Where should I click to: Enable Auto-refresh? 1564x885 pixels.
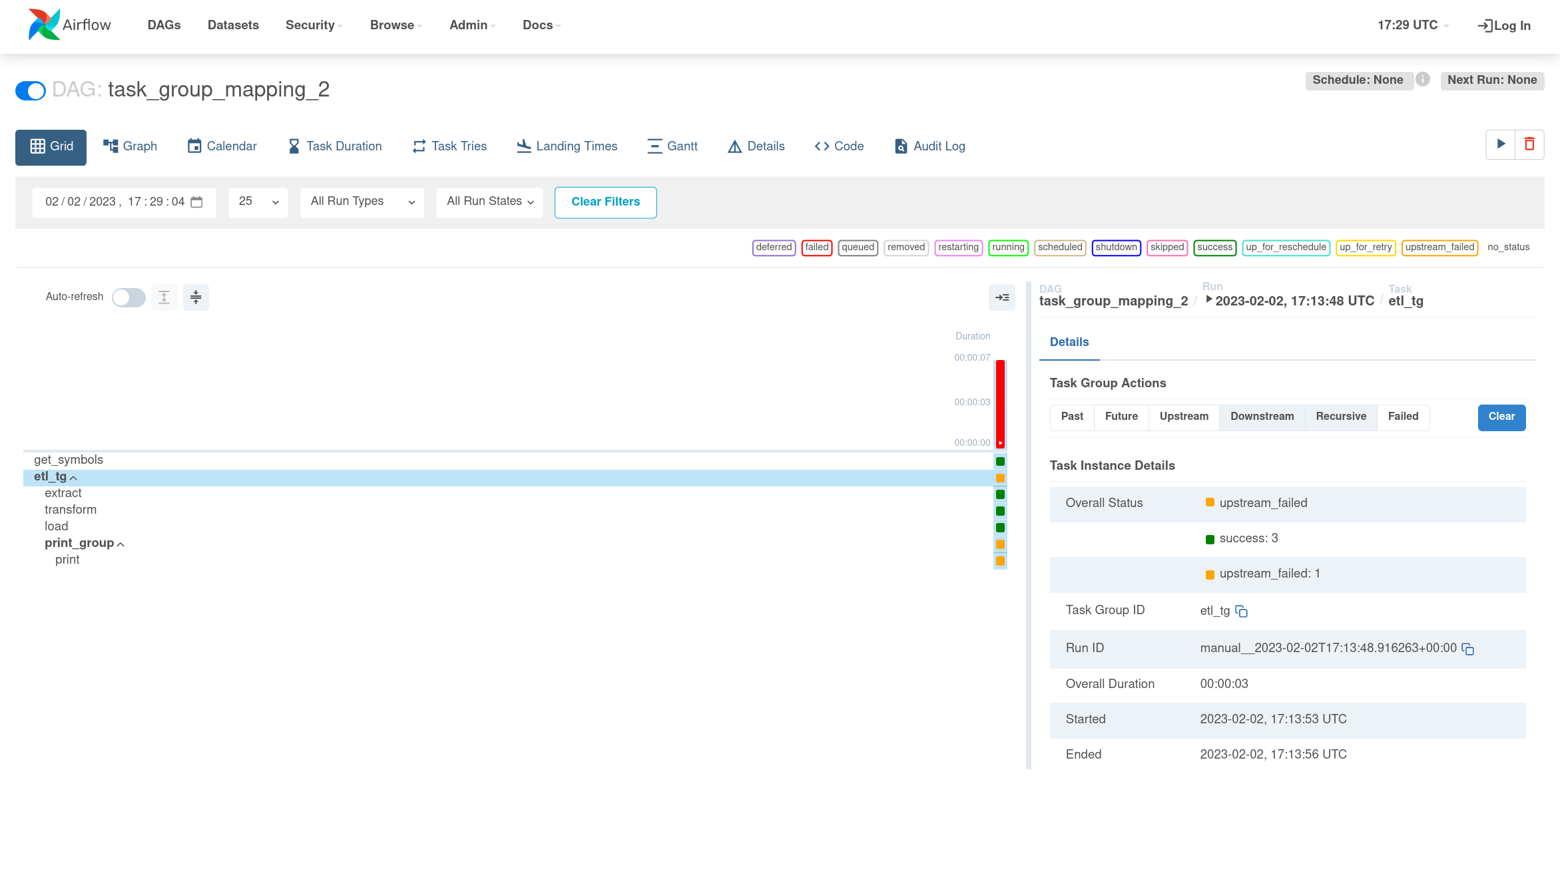click(x=128, y=297)
